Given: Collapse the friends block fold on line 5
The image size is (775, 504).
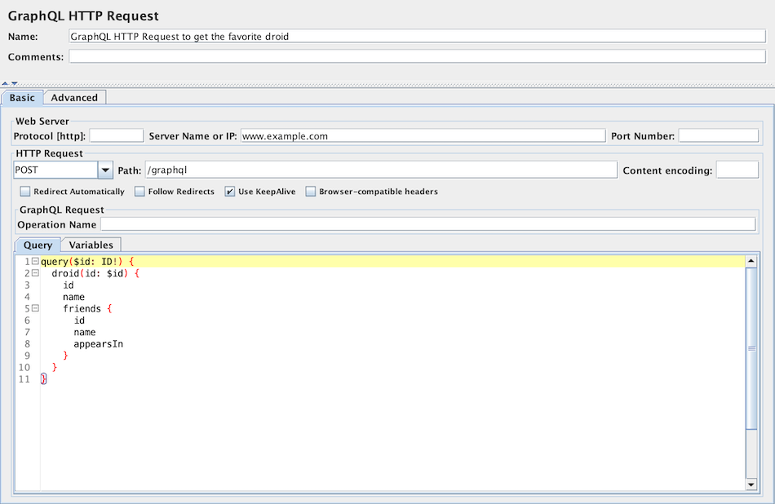Looking at the screenshot, I should point(35,309).
